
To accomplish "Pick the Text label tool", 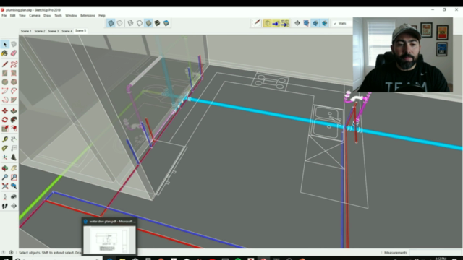I will [x=14, y=148].
